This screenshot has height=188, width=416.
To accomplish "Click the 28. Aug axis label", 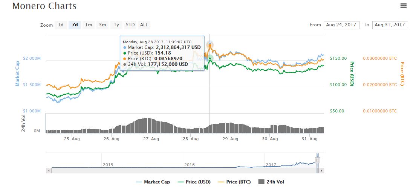I will (x=191, y=139).
